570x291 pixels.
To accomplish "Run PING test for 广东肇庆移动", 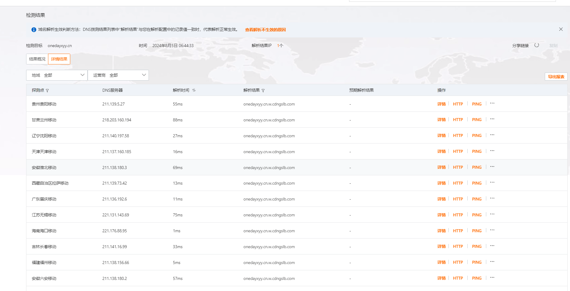I will (477, 199).
